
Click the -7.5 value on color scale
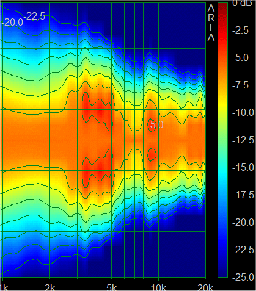[241, 85]
